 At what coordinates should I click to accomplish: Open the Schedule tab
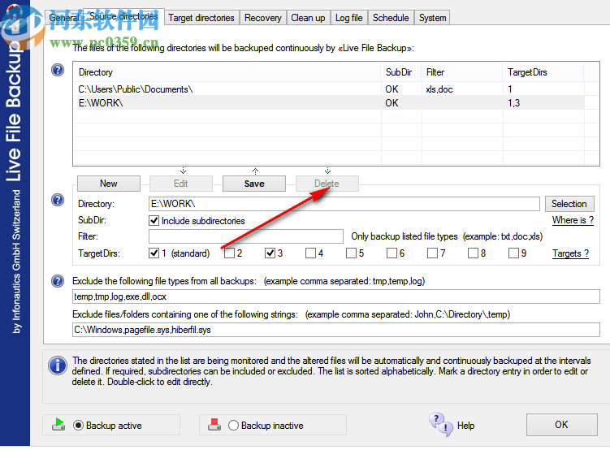pos(391,18)
